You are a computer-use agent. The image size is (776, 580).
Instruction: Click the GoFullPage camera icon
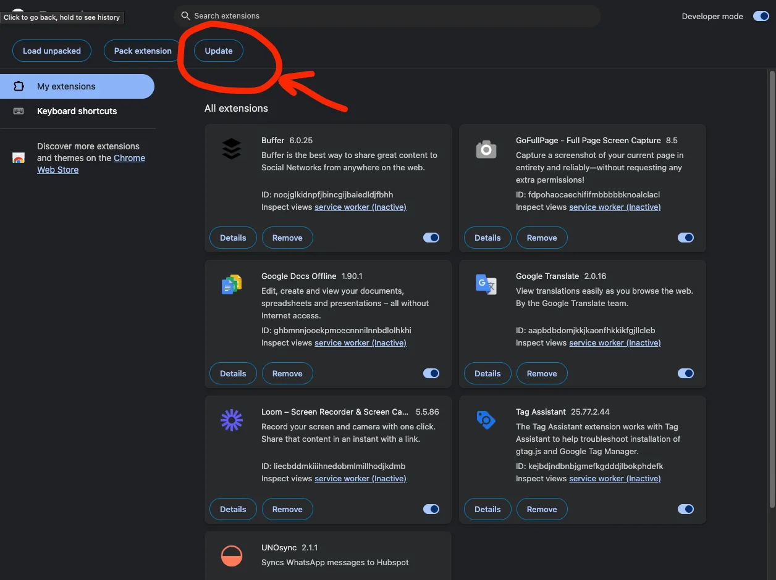[486, 148]
